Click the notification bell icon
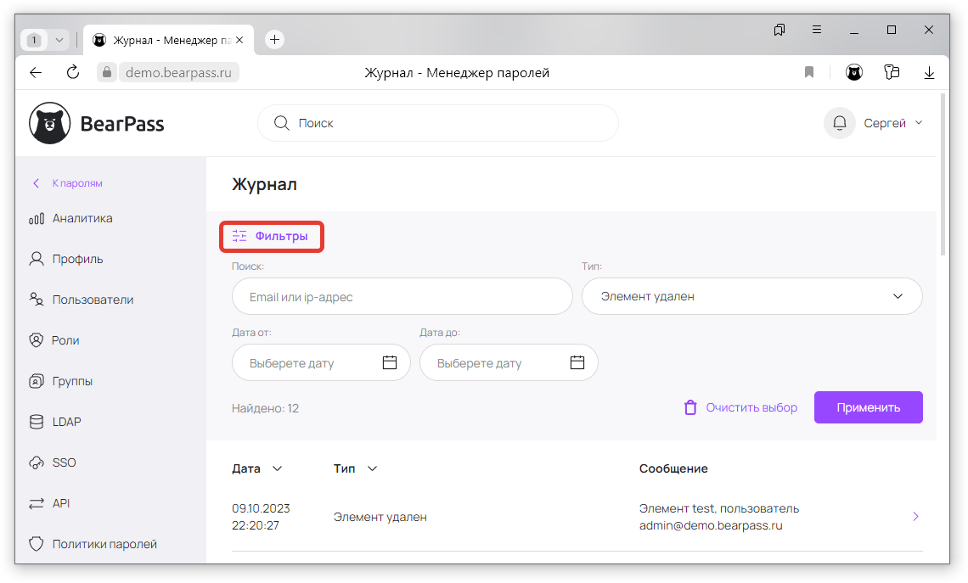Screen dimensions: 968x583 (839, 123)
